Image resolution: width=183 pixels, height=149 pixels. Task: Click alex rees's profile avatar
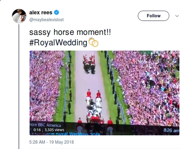19,16
